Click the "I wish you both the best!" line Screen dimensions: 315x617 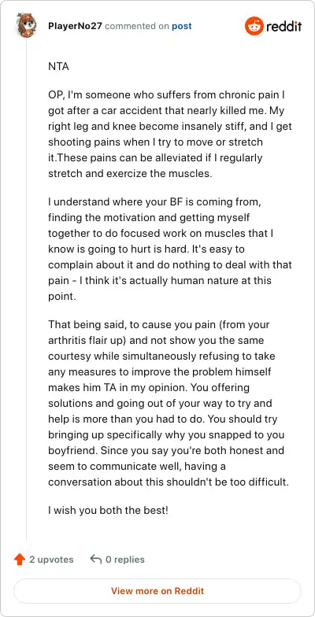(109, 511)
